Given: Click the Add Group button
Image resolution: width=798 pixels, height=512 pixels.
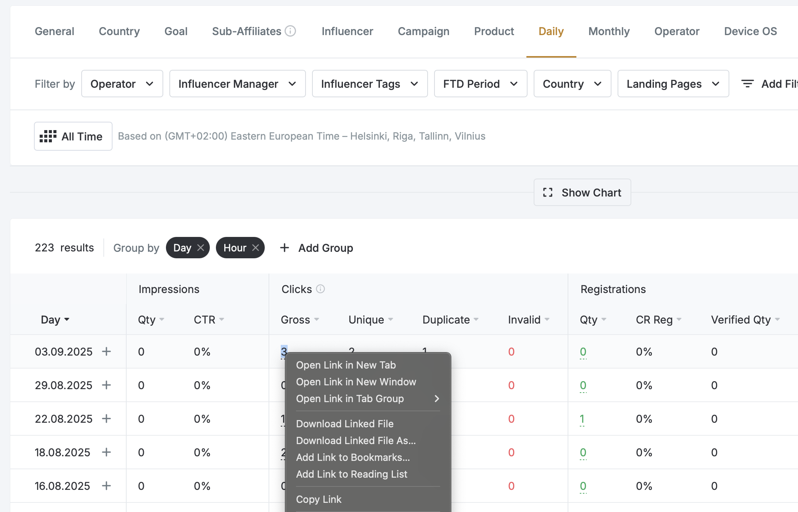Looking at the screenshot, I should click(x=317, y=248).
